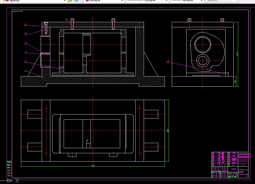
Task: Select part balloon number 6
Action: point(26,24)
